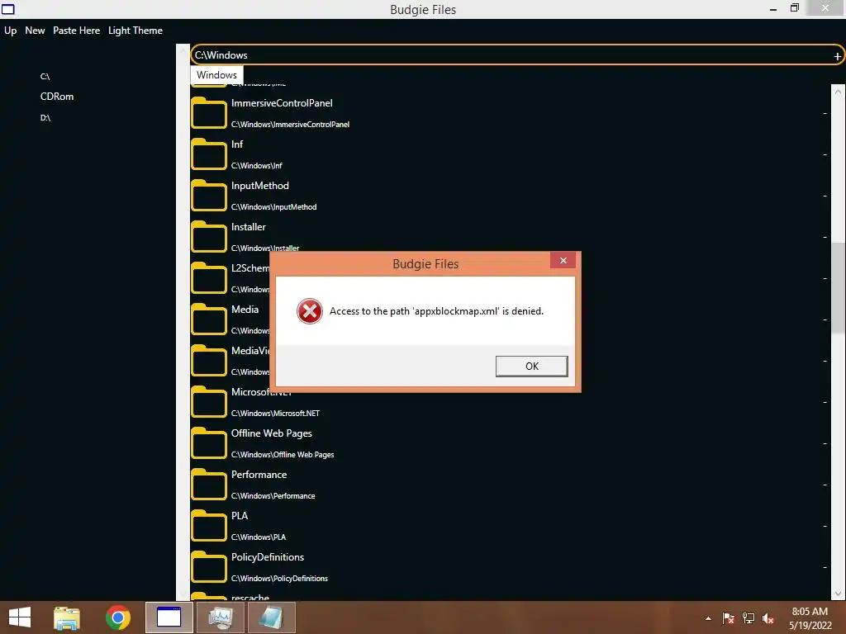The height and width of the screenshot is (634, 846).
Task: Open the Media folder icon
Action: tap(209, 319)
